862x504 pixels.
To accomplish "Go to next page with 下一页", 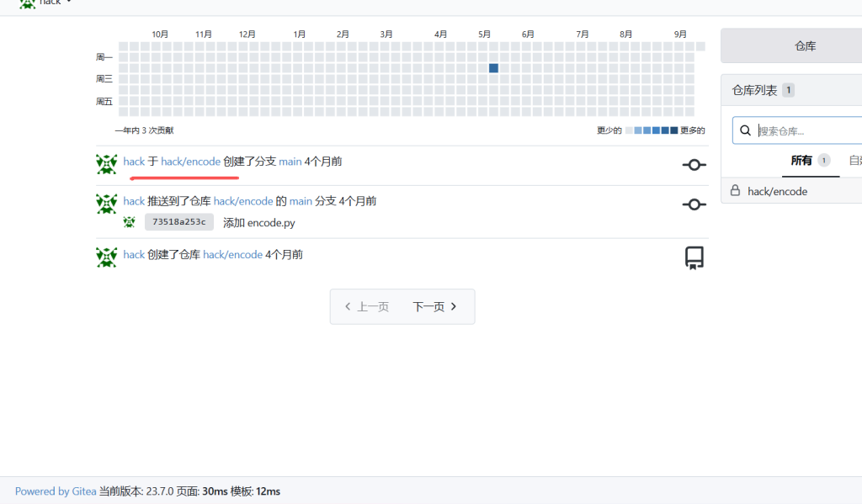I will 434,306.
